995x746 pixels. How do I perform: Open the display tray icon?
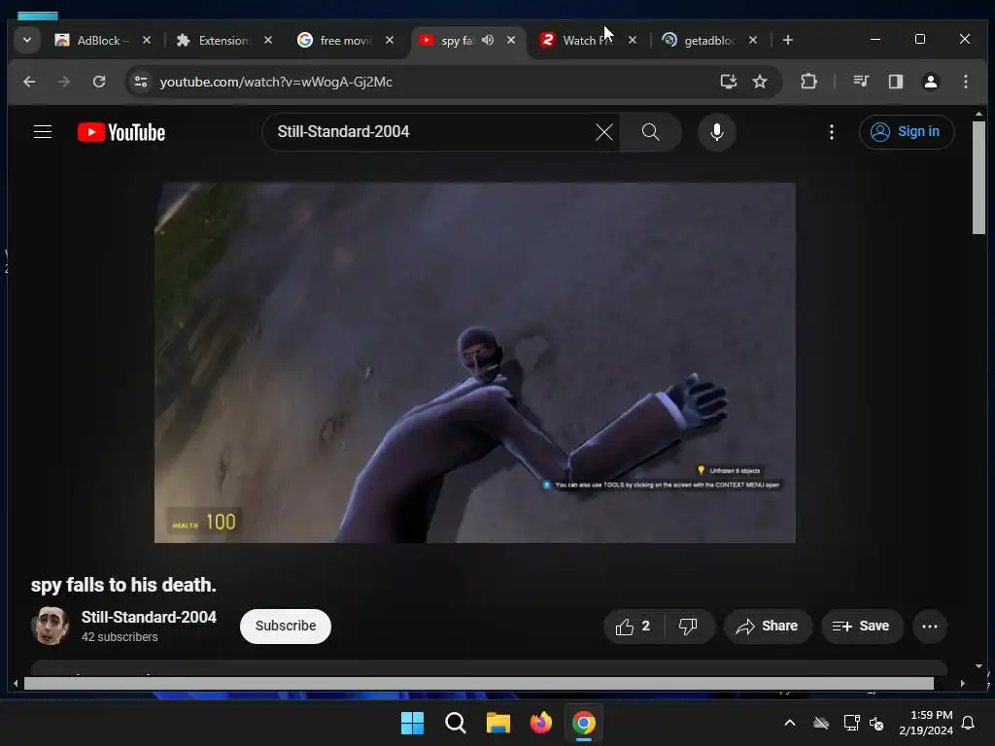tap(851, 723)
